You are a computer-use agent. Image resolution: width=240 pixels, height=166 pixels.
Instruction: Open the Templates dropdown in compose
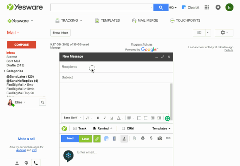161,129
